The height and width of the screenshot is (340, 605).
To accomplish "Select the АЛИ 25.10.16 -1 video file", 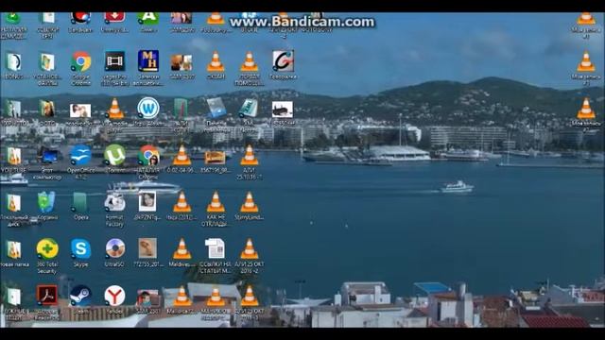I will point(250,155).
